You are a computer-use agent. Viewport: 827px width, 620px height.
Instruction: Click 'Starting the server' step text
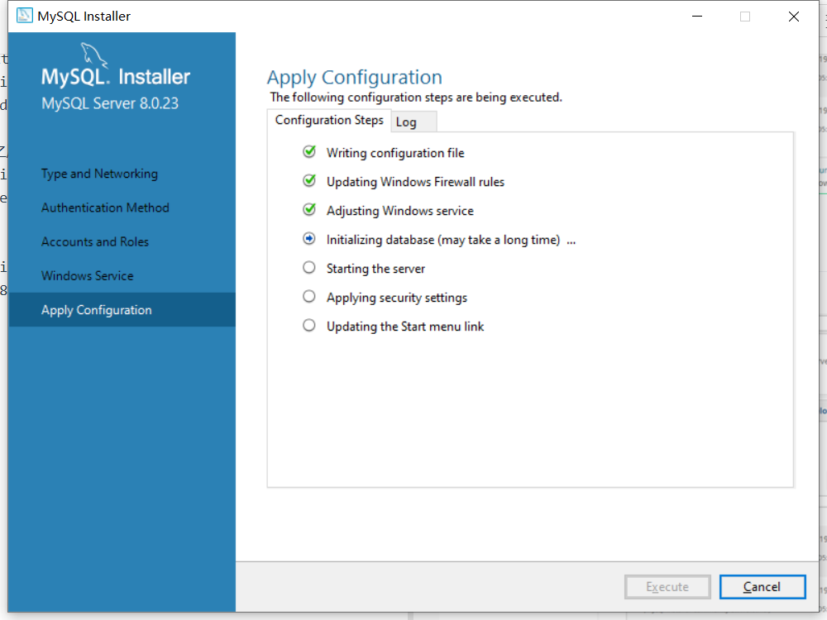coord(375,269)
